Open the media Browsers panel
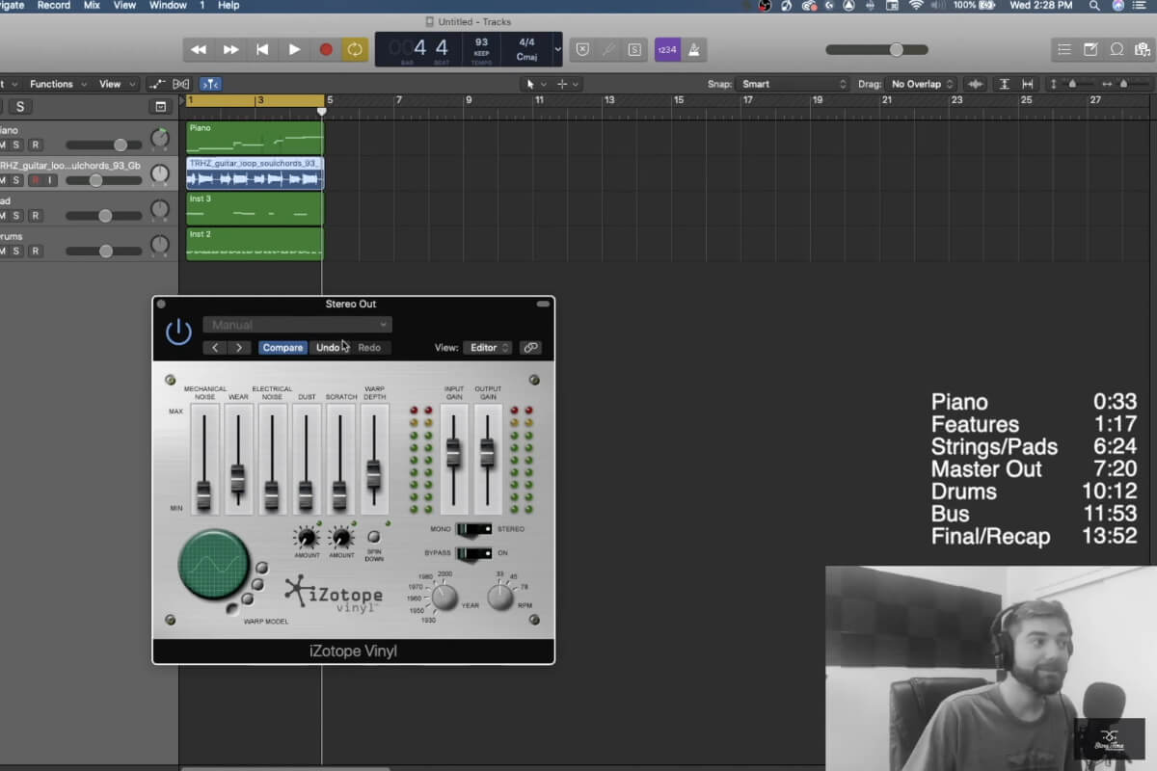 click(1142, 49)
